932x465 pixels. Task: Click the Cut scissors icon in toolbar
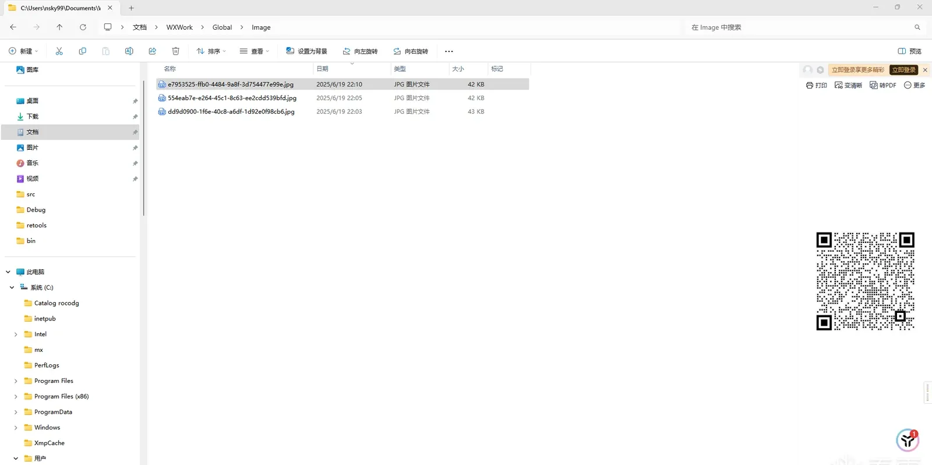click(59, 51)
